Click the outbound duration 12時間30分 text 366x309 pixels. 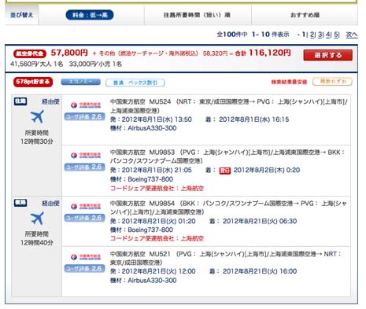pyautogui.click(x=37, y=142)
